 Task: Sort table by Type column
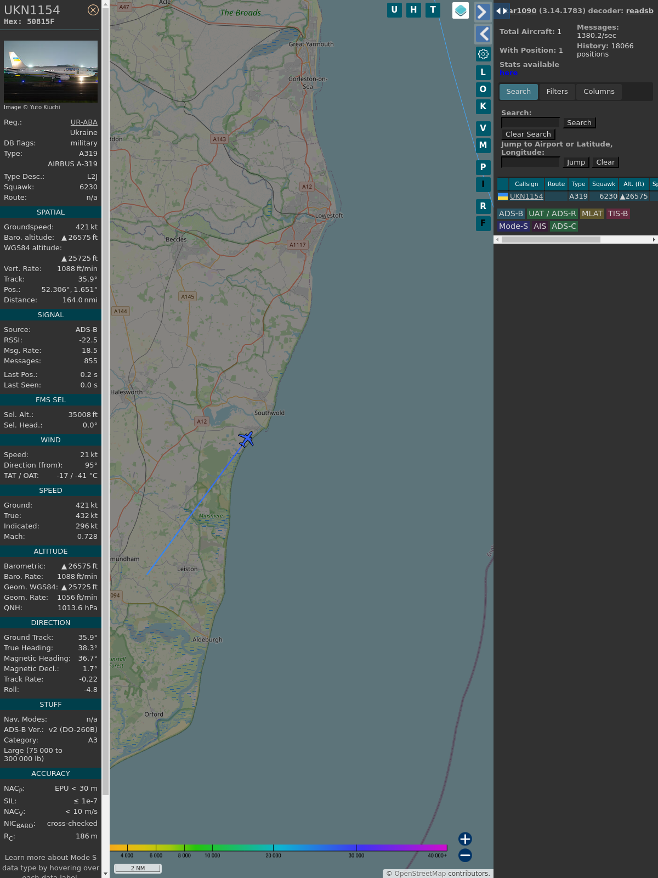pyautogui.click(x=578, y=184)
